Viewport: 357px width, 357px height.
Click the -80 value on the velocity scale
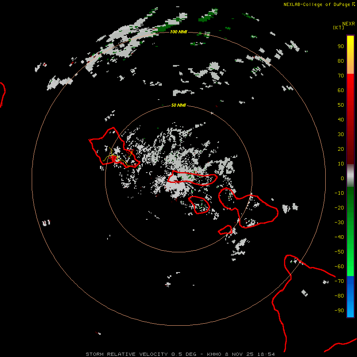(x=339, y=296)
